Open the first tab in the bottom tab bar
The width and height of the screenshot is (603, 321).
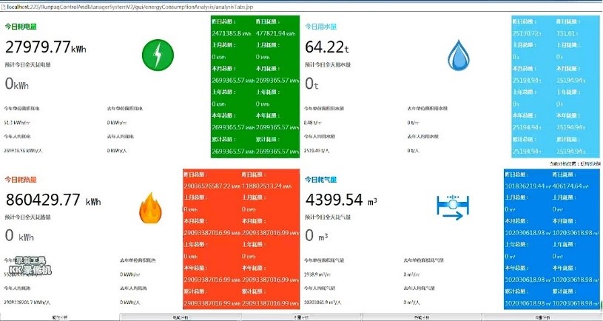click(x=59, y=317)
